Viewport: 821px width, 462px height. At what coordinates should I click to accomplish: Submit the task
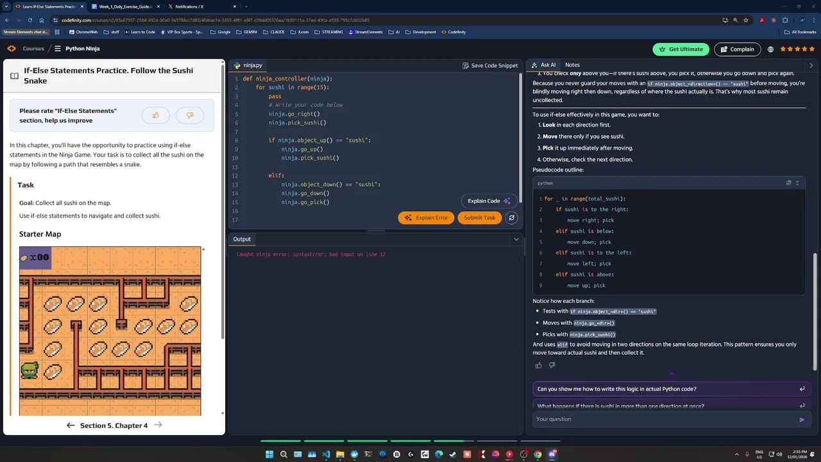pos(480,218)
